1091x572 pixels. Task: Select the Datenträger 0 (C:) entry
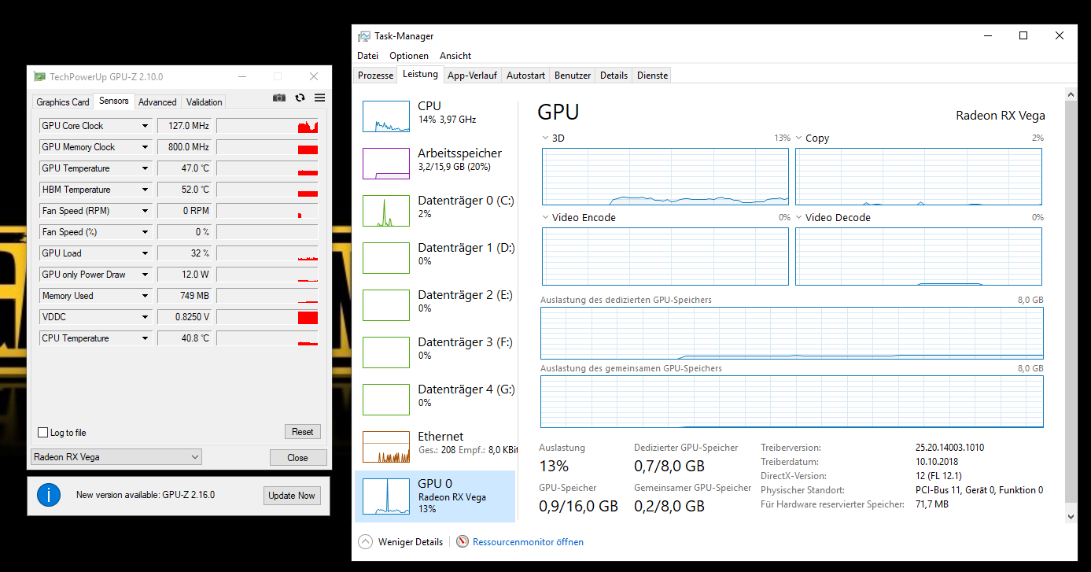click(x=435, y=211)
